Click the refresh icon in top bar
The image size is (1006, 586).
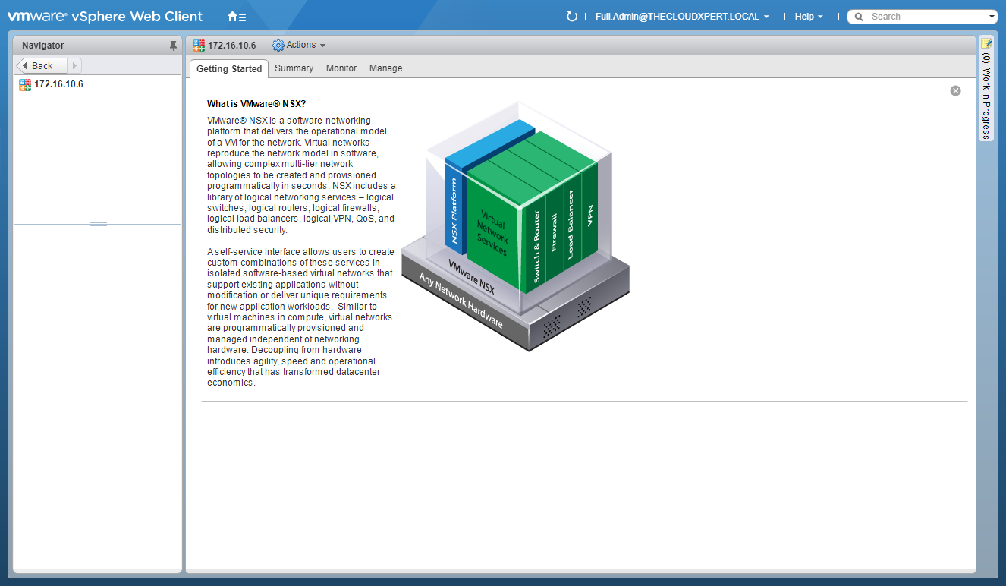pyautogui.click(x=572, y=17)
